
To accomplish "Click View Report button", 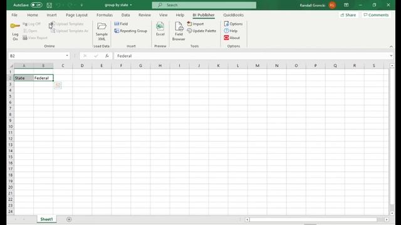I will pyautogui.click(x=35, y=37).
